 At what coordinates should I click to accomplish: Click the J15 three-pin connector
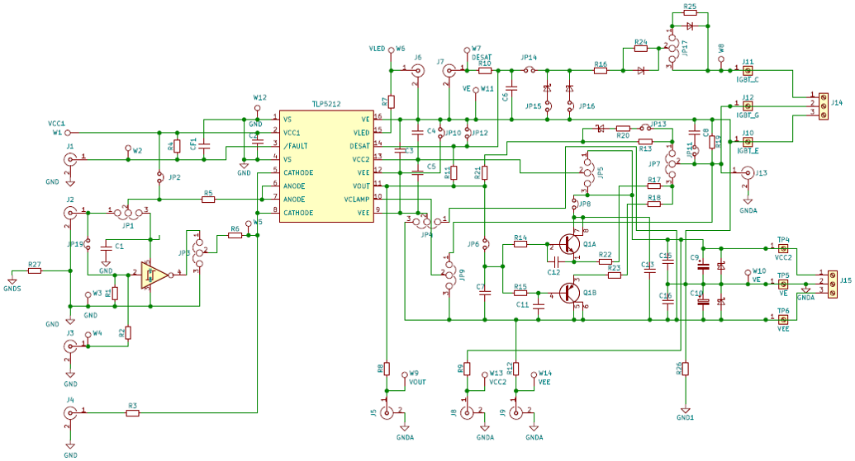[x=833, y=280]
